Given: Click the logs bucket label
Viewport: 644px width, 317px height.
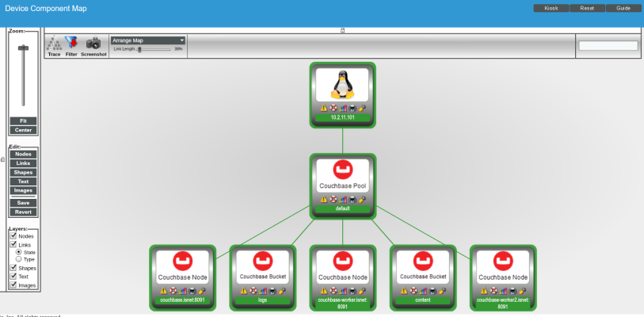Looking at the screenshot, I should (262, 300).
